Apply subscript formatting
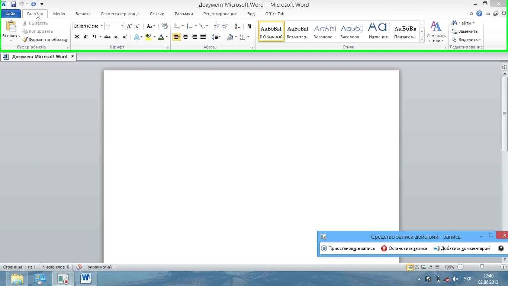Image resolution: width=508 pixels, height=286 pixels. pos(116,37)
